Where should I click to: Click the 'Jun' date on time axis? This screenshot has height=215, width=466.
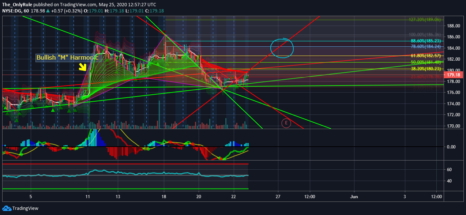[x=354, y=197]
